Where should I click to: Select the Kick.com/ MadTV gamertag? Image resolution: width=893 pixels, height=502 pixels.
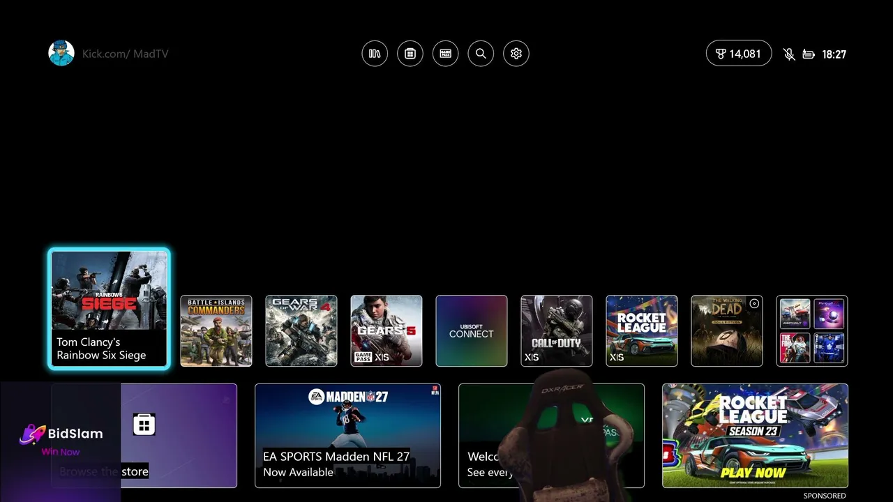pos(126,54)
